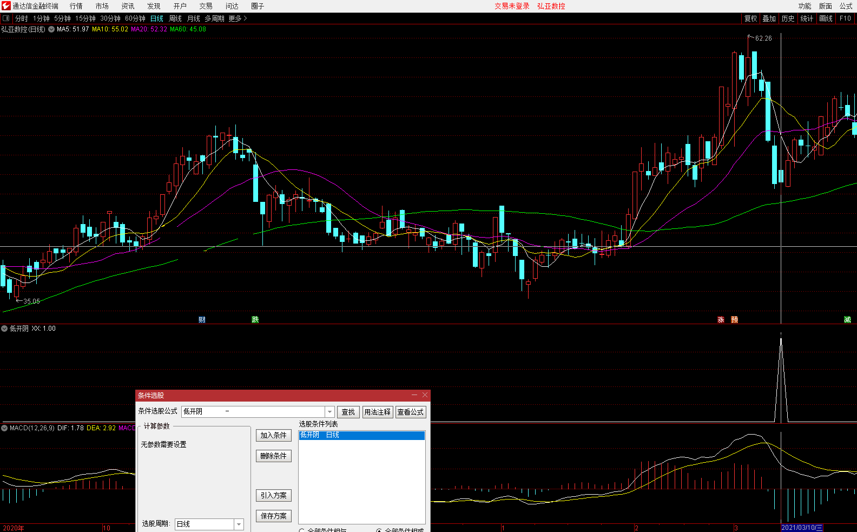Click the 62.26 high price label
Screen dimensions: 857x532
coord(763,38)
